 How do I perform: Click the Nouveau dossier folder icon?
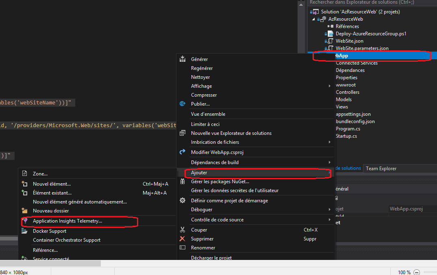pyautogui.click(x=24, y=211)
